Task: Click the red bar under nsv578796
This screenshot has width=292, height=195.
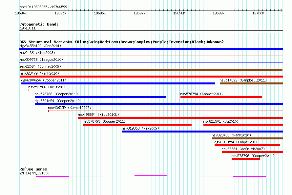Action: [x=246, y=159]
